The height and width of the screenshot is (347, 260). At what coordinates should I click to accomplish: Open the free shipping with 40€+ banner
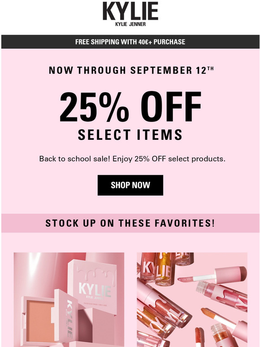coord(130,42)
